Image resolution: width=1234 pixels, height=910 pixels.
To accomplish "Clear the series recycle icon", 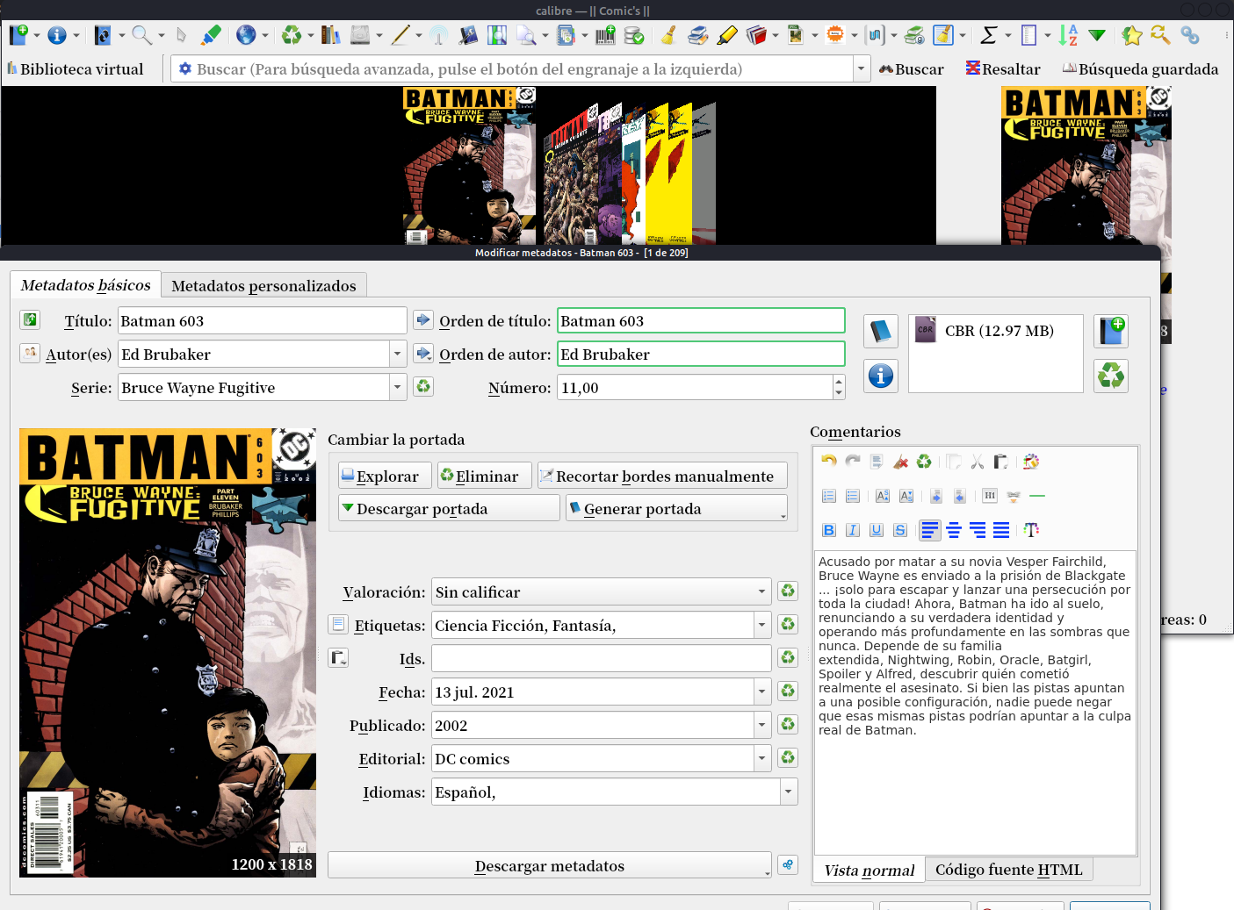I will point(423,386).
